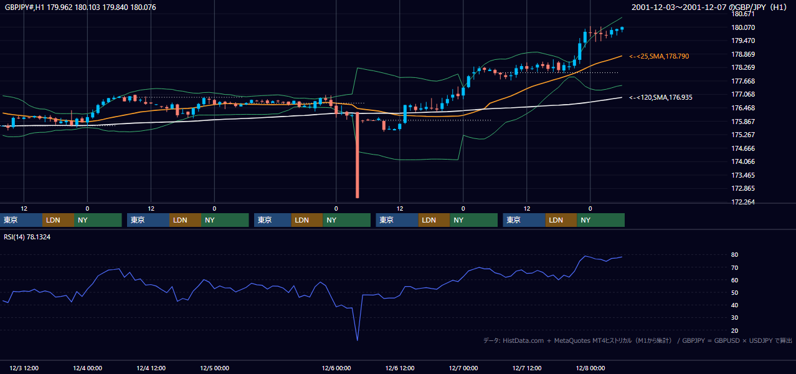The width and height of the screenshot is (796, 374).
Task: Click the rightmost 東京 session block
Action: 524,220
